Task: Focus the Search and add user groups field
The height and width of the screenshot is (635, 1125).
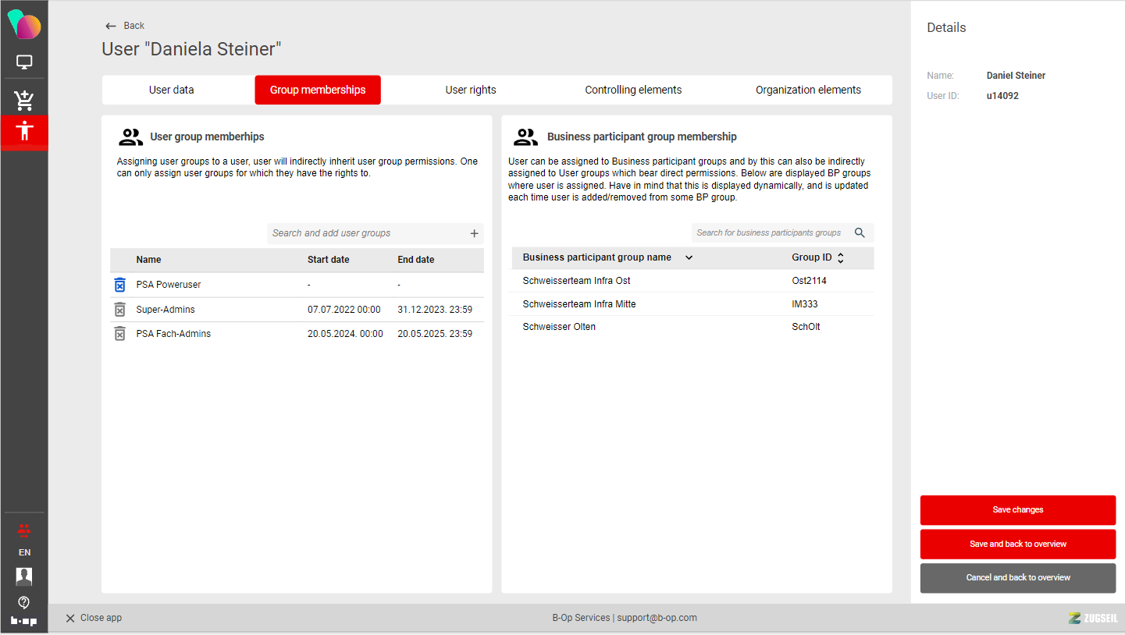Action: click(x=367, y=233)
